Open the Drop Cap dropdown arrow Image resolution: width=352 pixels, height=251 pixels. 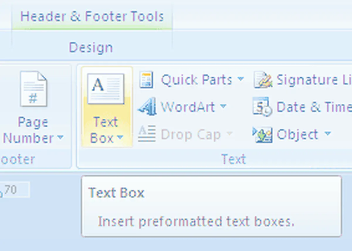[229, 134]
